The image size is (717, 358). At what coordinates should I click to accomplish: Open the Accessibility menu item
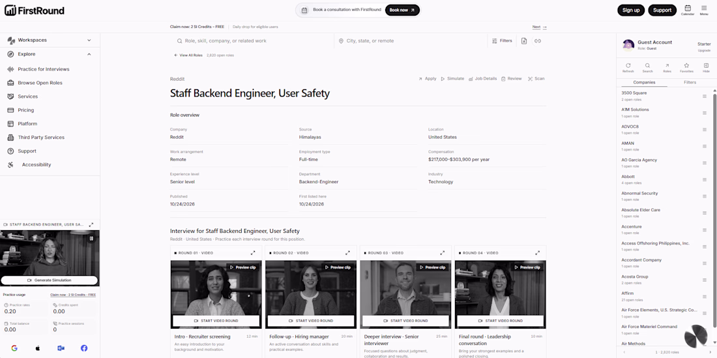[x=36, y=164]
